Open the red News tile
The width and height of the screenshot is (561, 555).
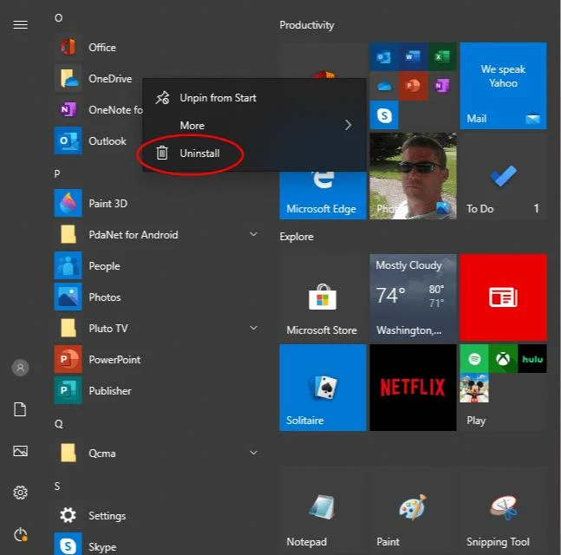click(x=503, y=297)
